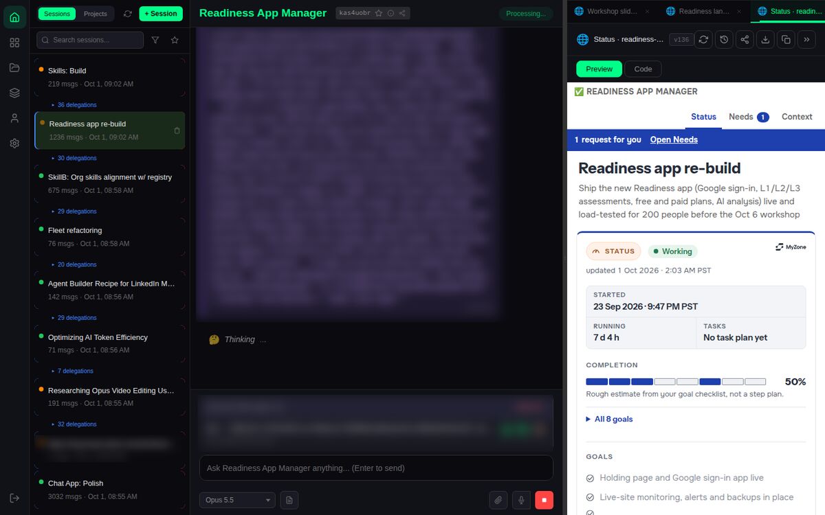The width and height of the screenshot is (825, 515).
Task: Expand 29 delegations under Agent Builder Recipe
Action: 74,318
